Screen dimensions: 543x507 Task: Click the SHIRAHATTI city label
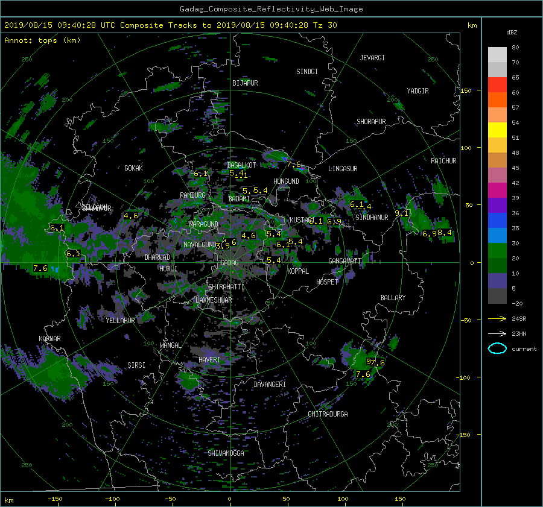click(x=226, y=287)
